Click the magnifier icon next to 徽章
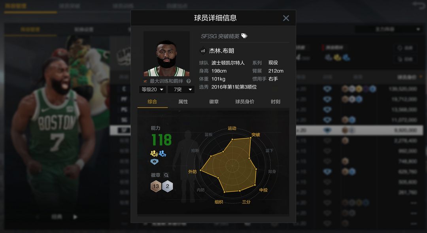 [166, 175]
